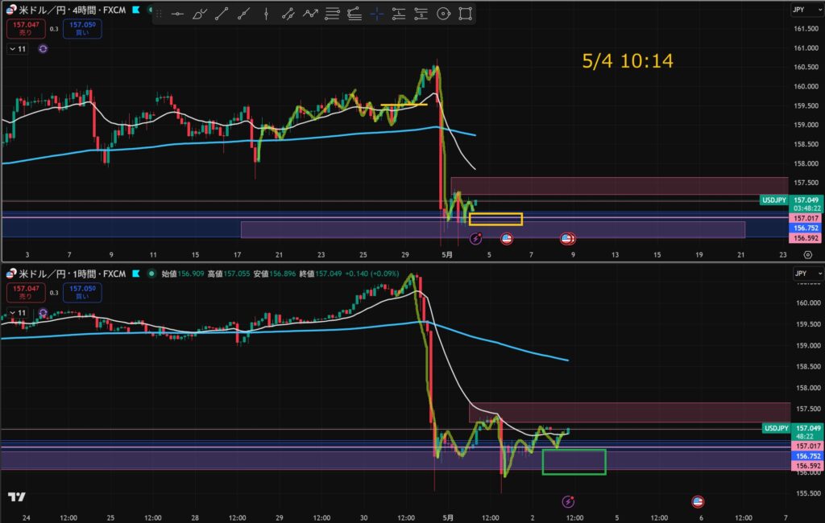Select the blue cross line tool
825x523 pixels.
click(x=377, y=14)
